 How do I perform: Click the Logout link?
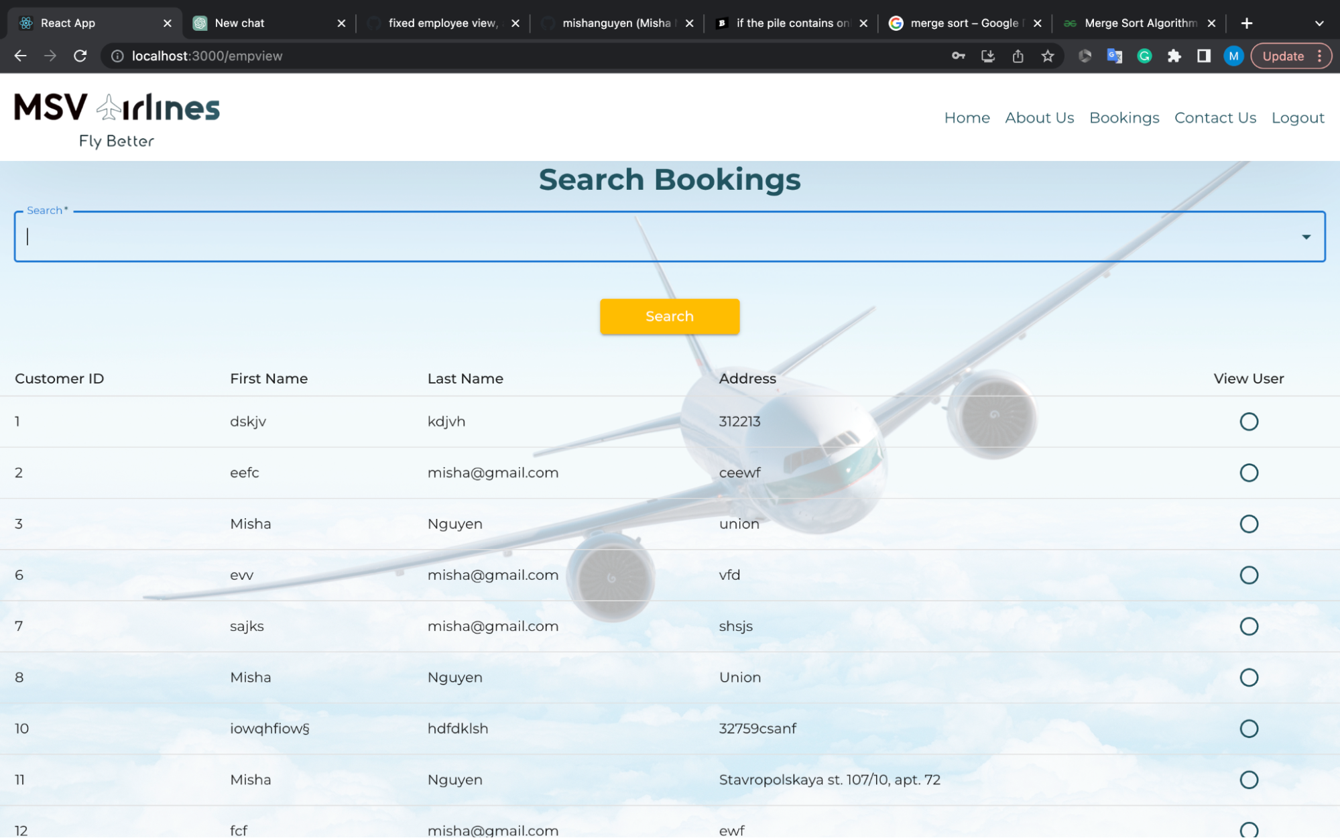[1296, 117]
